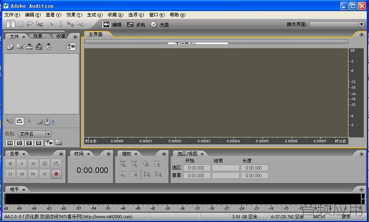Click the selection 开始 time field

[197, 168]
